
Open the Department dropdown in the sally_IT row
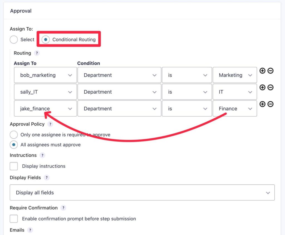point(119,92)
